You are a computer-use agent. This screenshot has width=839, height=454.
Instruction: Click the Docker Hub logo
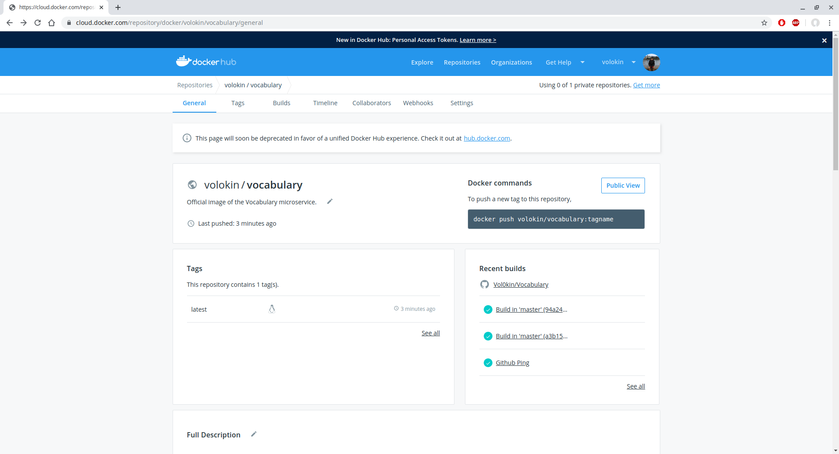pyautogui.click(x=206, y=62)
